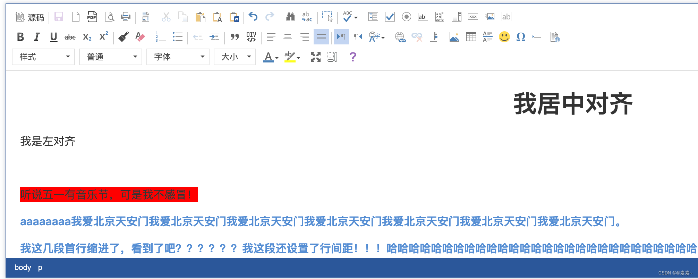This screenshot has width=698, height=279.
Task: Toggle underline formatting
Action: tap(53, 37)
